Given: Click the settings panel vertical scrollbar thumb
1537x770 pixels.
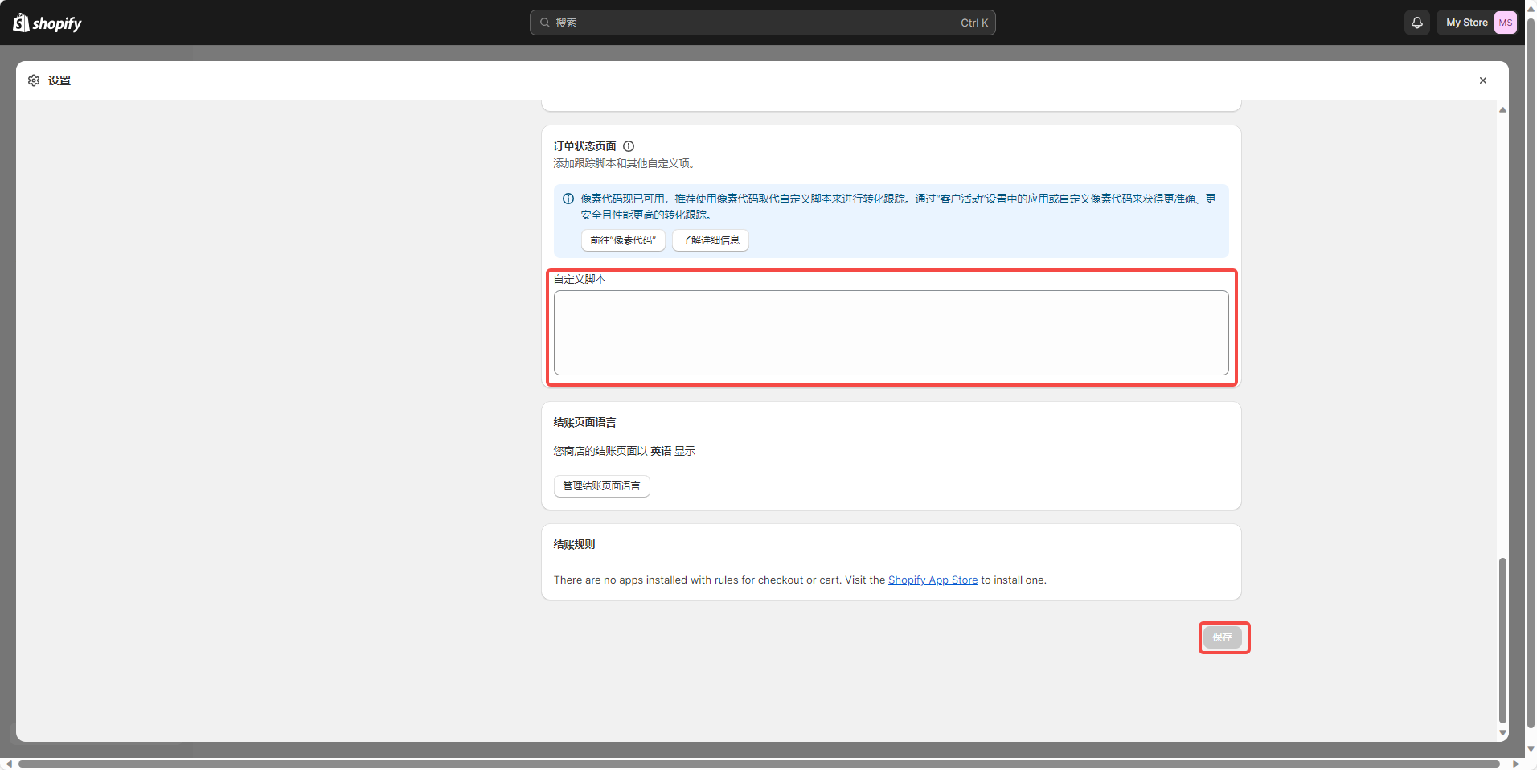Looking at the screenshot, I should click(x=1502, y=641).
